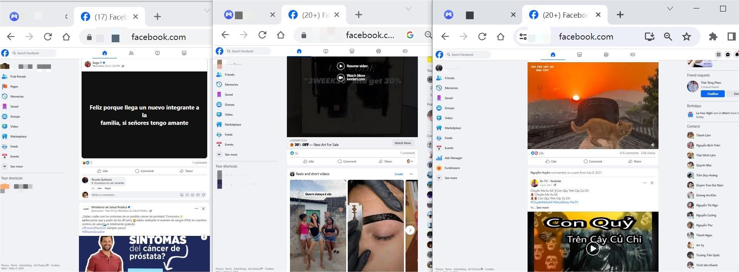Expand See more in the middle window sidebar
This screenshot has width=739, height=272.
(x=231, y=154)
